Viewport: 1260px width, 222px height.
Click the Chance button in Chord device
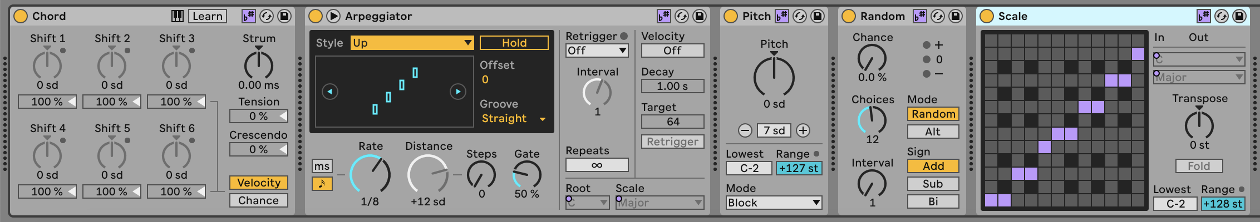[258, 200]
